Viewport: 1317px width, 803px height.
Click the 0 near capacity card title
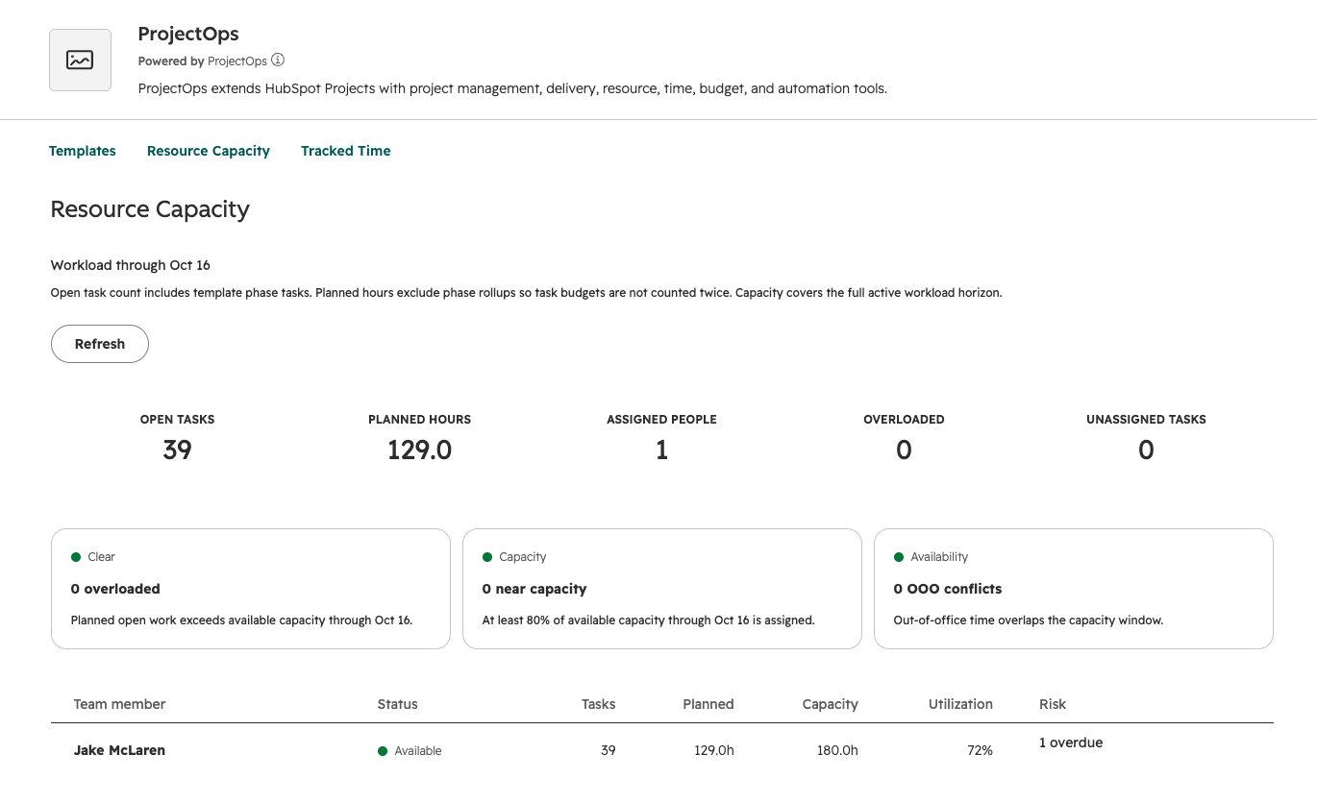[x=534, y=589]
